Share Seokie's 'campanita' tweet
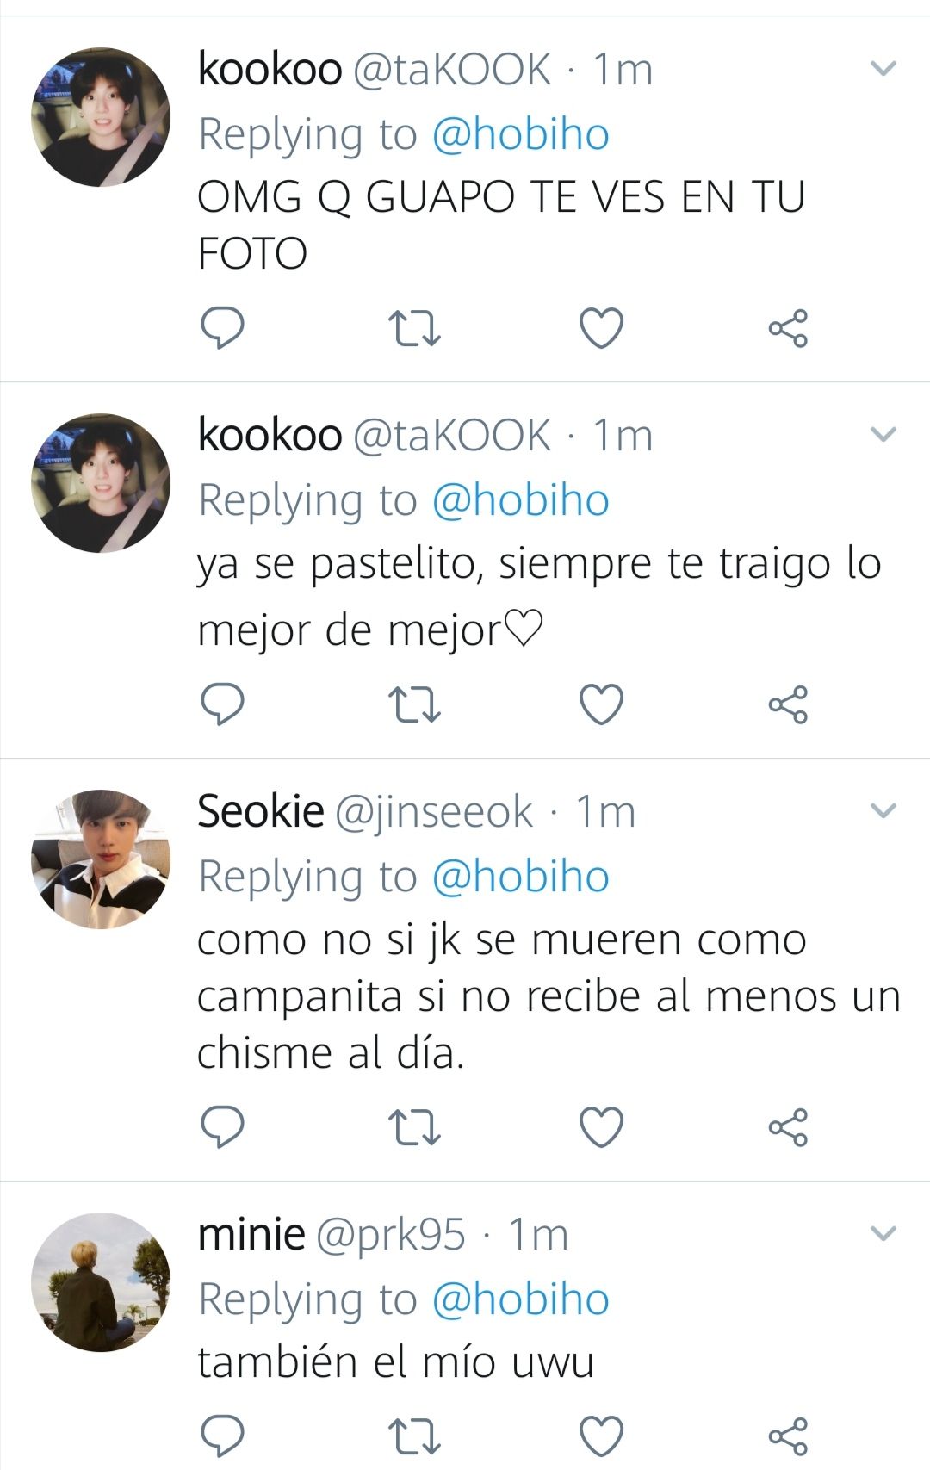The width and height of the screenshot is (930, 1470). click(x=788, y=1127)
